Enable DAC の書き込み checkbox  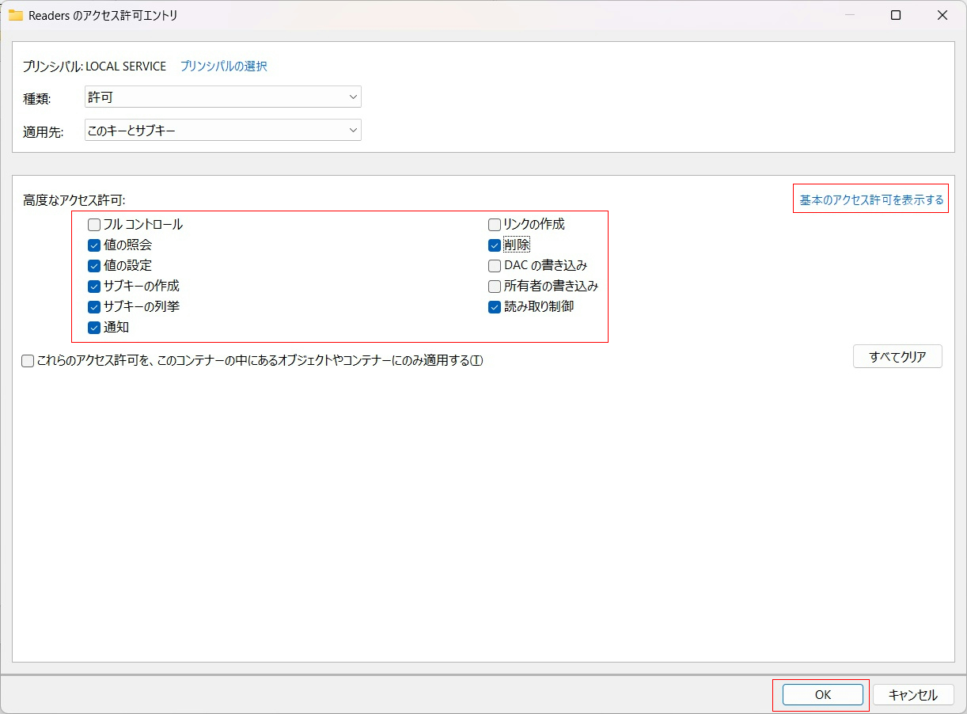pos(495,266)
